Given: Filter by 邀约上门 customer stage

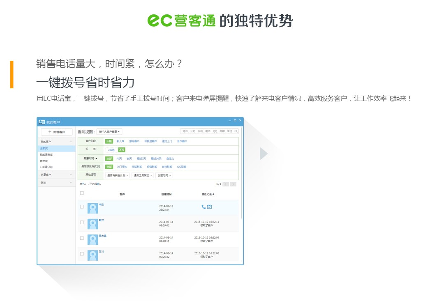Looking at the screenshot, I should (167, 141).
